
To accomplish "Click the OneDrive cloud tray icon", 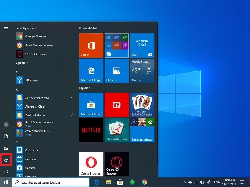I will 190,182.
